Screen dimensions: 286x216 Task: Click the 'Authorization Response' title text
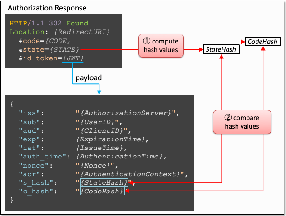(47, 8)
